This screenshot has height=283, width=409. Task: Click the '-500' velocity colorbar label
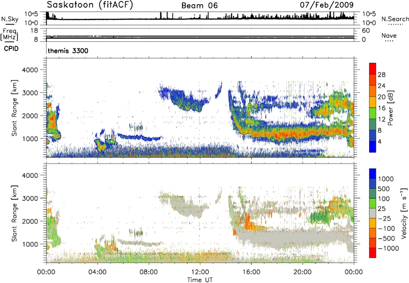pyautogui.click(x=387, y=239)
